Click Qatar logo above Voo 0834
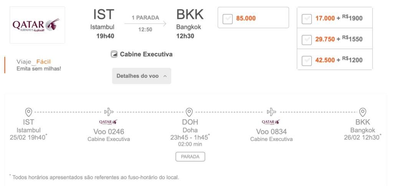Screen dimensions: 393x186 point(271,122)
